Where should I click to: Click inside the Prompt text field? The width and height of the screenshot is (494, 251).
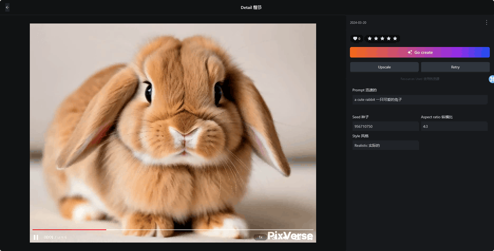(x=420, y=100)
